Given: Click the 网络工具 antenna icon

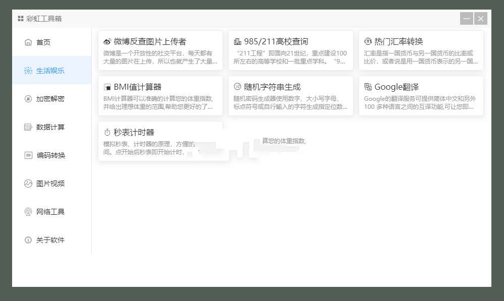Looking at the screenshot, I should pyautogui.click(x=28, y=212).
